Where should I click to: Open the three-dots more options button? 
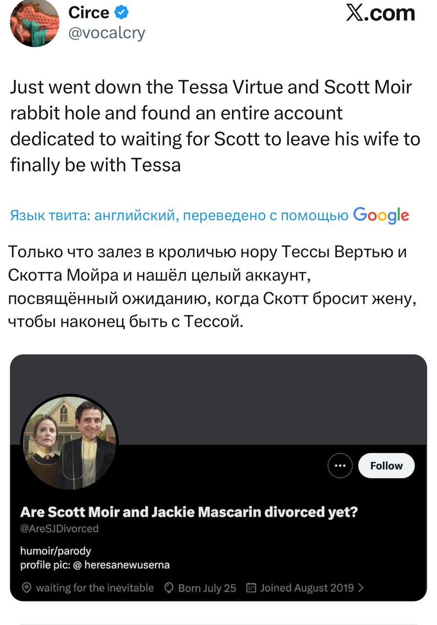click(340, 466)
